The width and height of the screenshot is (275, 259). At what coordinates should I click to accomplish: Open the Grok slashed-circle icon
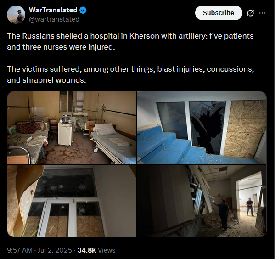tap(250, 13)
